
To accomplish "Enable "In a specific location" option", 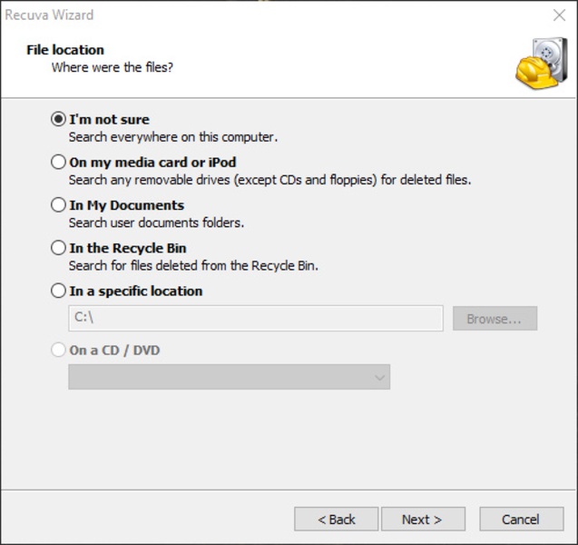I will 59,292.
